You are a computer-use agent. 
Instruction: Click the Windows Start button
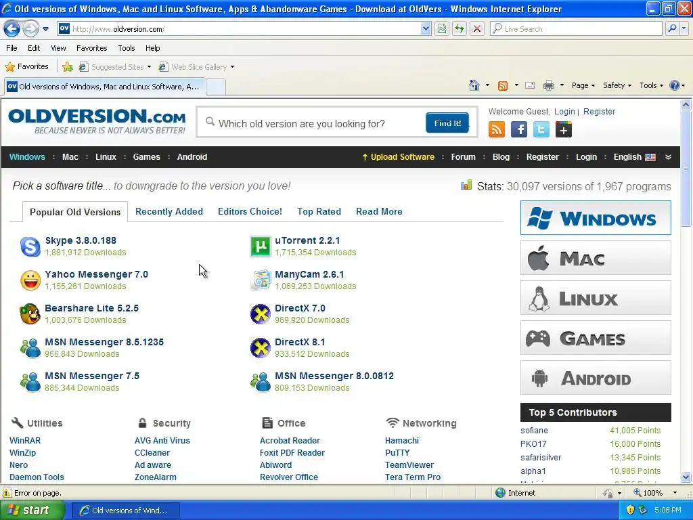[x=32, y=511]
